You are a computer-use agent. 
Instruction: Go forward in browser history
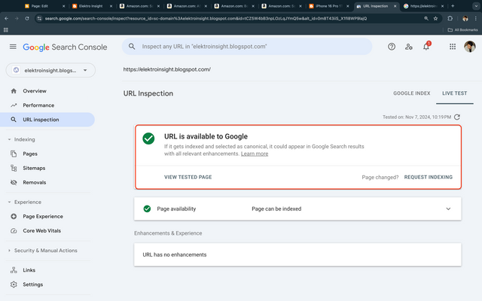tap(17, 18)
